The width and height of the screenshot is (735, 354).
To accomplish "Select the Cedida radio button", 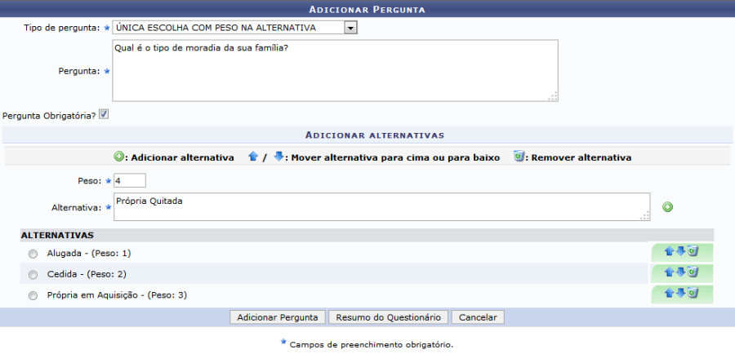I will (33, 275).
